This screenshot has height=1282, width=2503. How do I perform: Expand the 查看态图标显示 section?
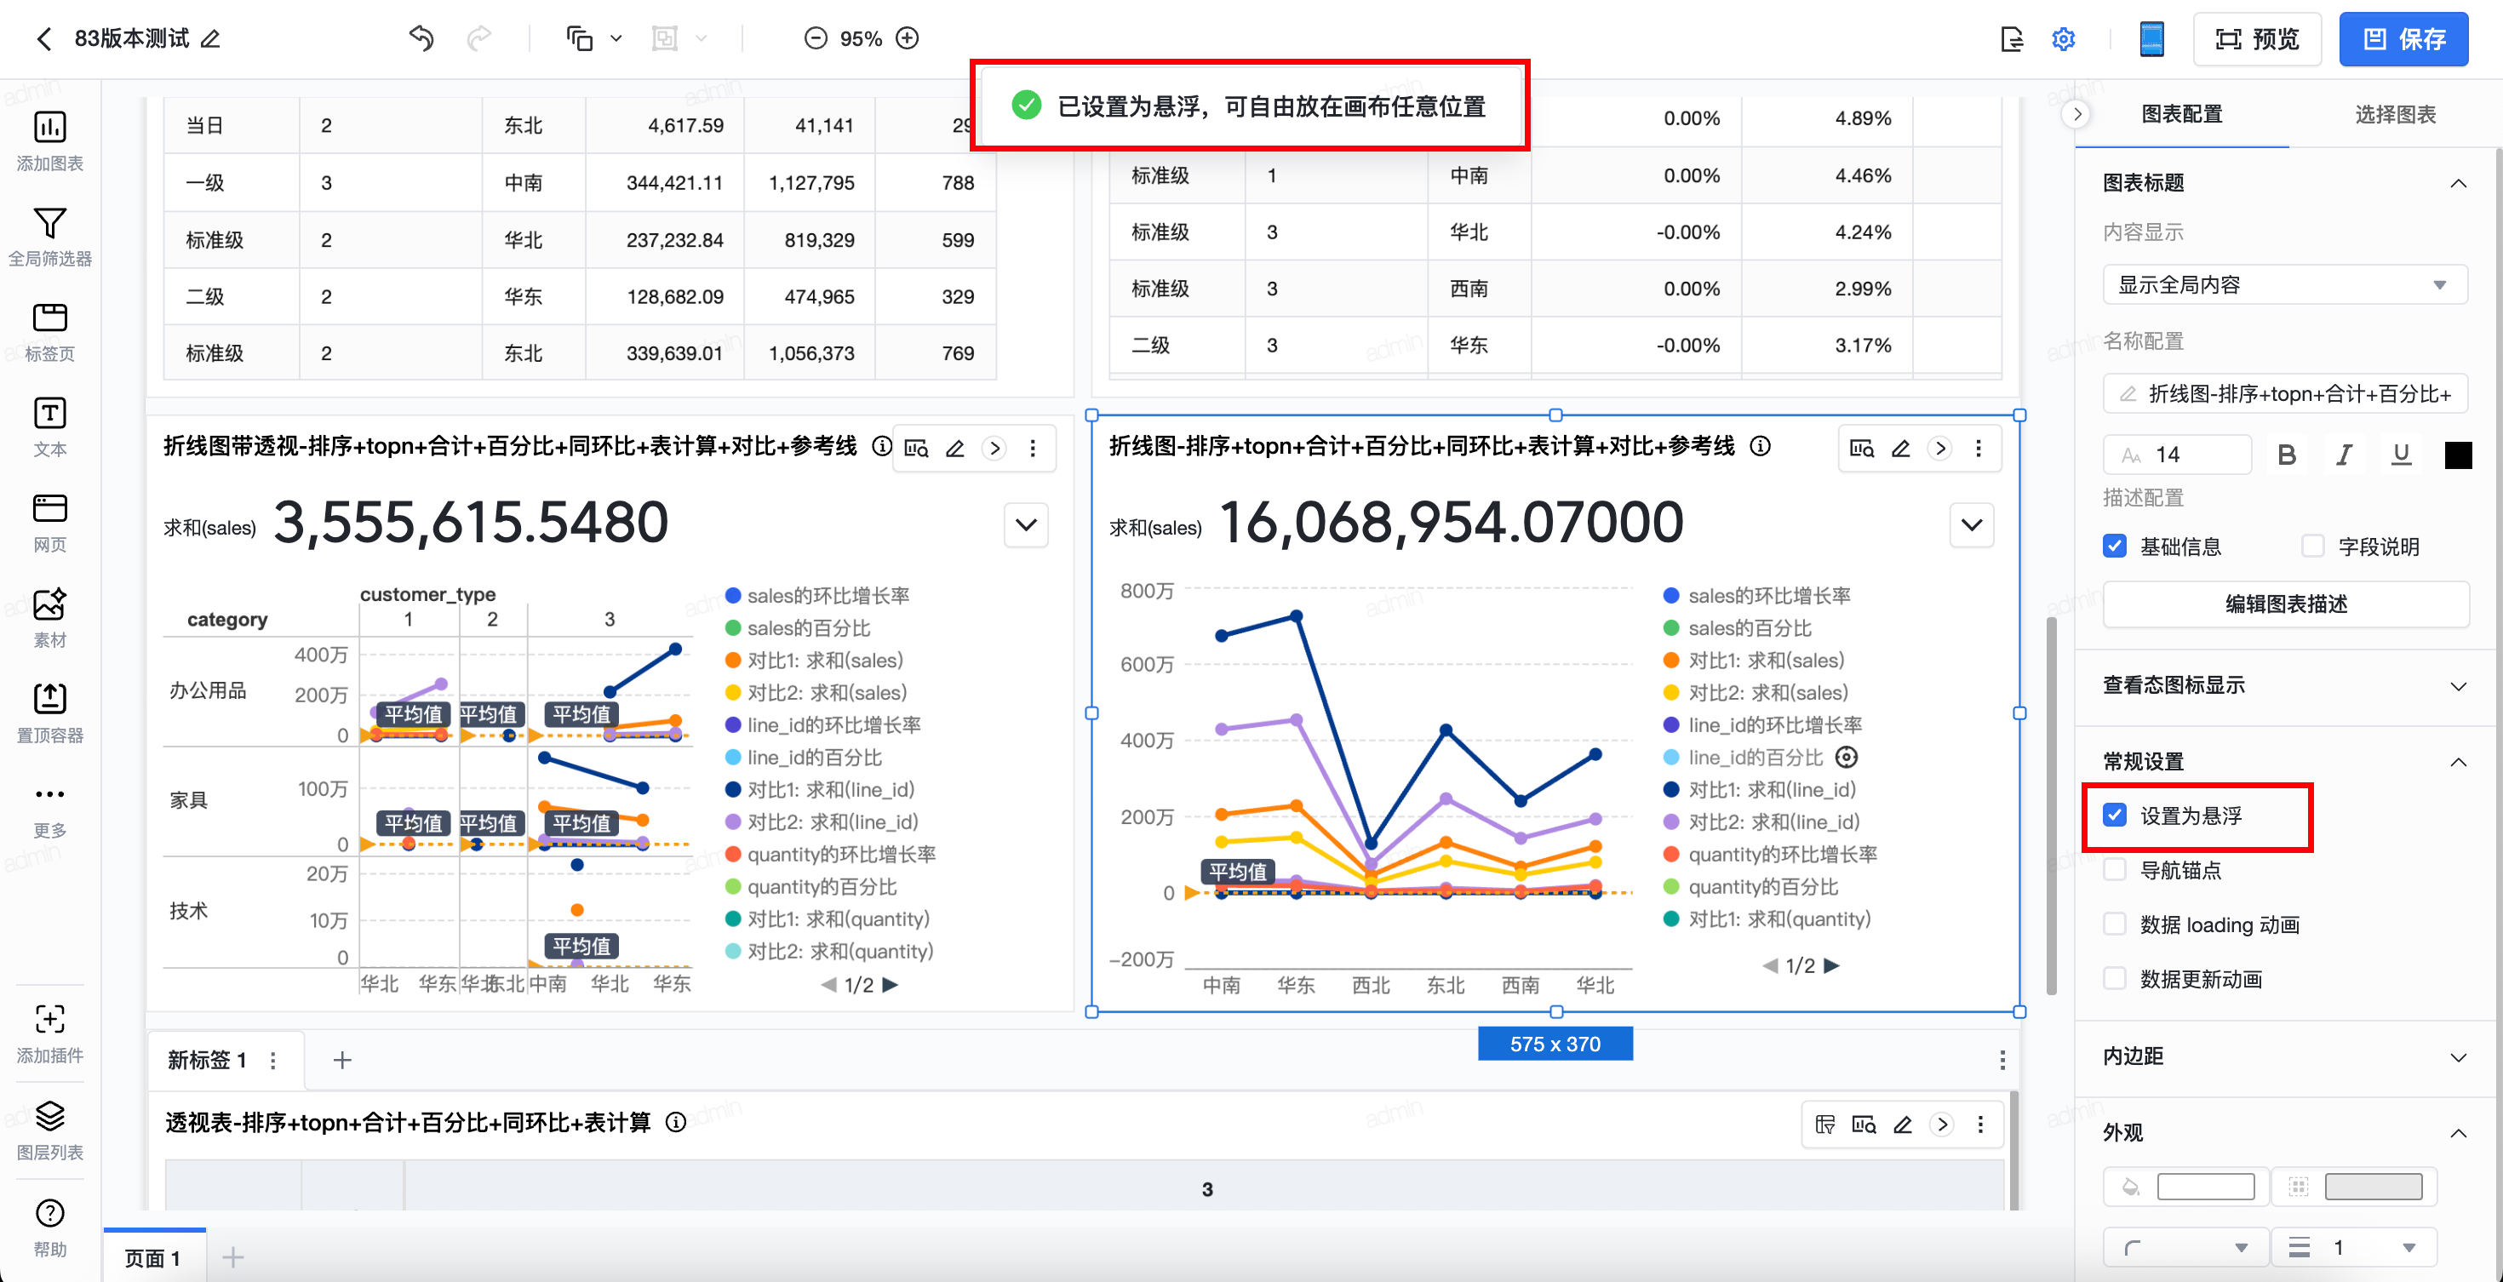click(x=2457, y=685)
